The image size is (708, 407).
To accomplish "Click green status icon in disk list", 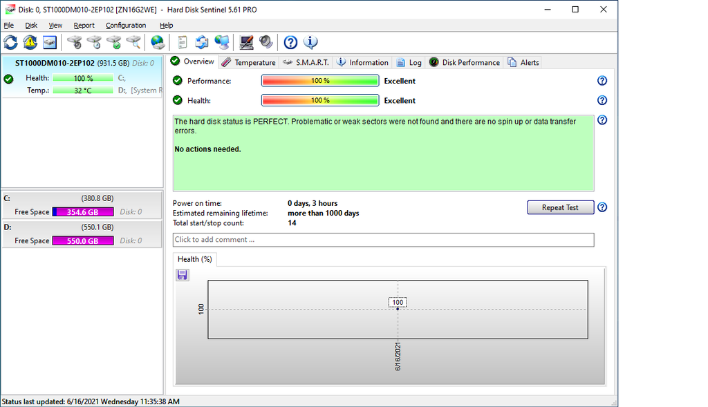I will pos(8,79).
